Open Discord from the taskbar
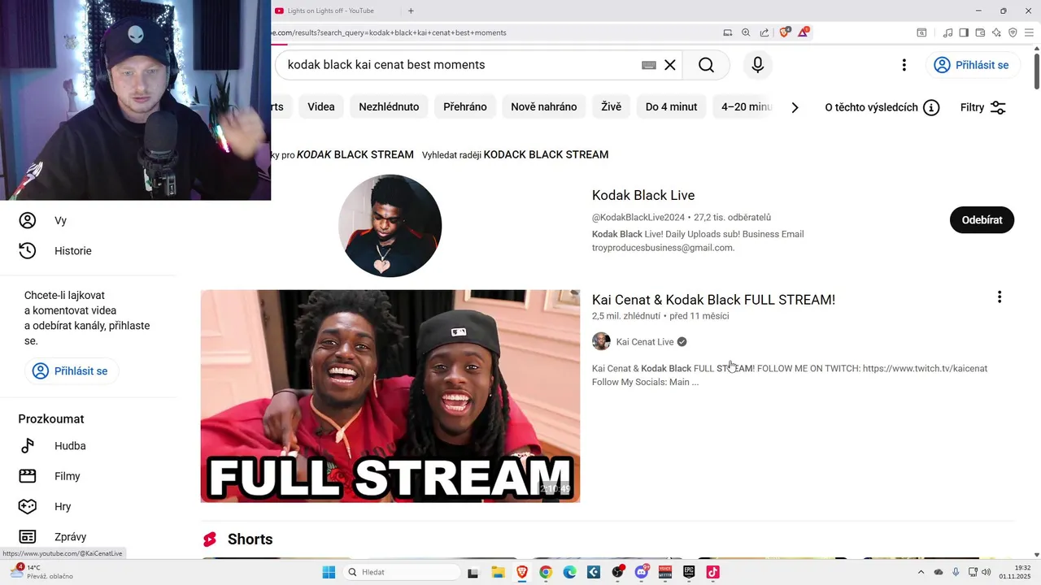The image size is (1041, 585). coord(642,572)
